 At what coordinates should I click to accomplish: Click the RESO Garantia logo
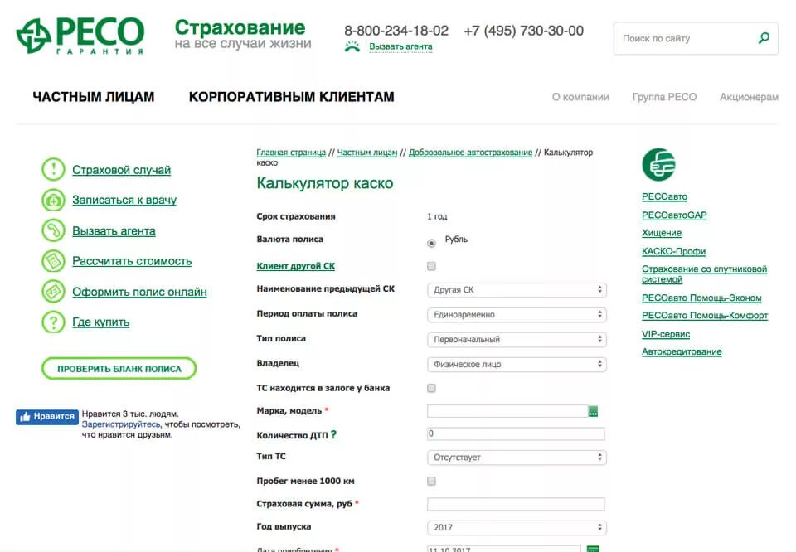pyautogui.click(x=80, y=36)
